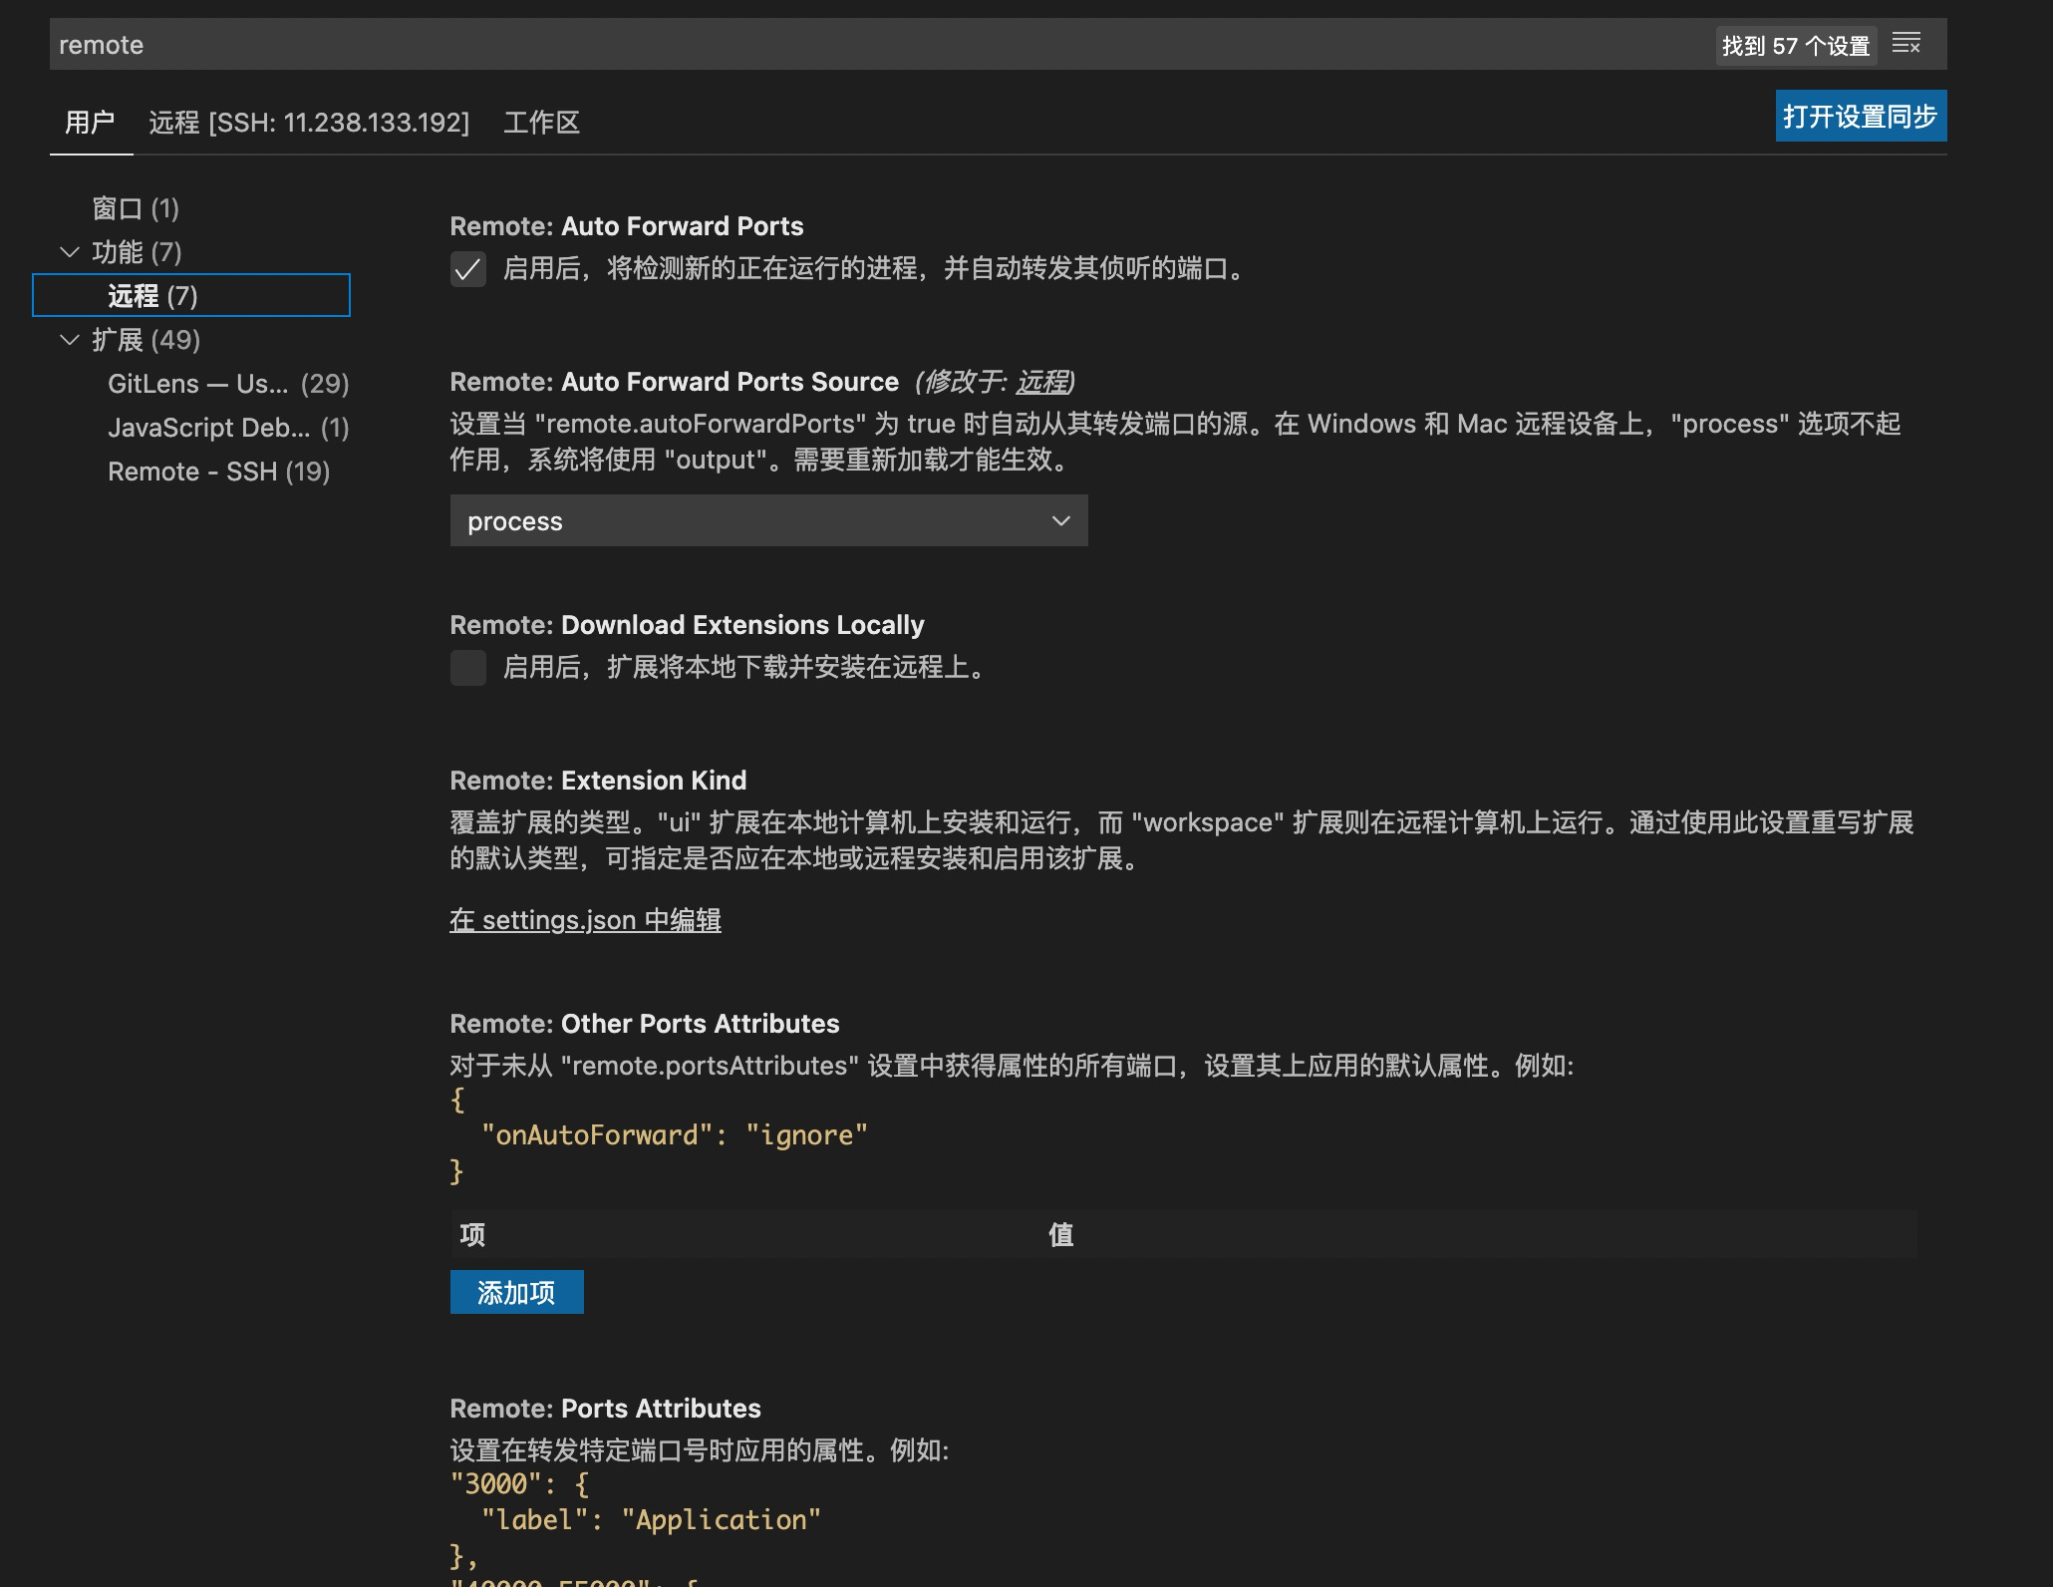Select 窗口 (1) in the sidebar
Viewport: 2053px width, 1587px height.
134,208
